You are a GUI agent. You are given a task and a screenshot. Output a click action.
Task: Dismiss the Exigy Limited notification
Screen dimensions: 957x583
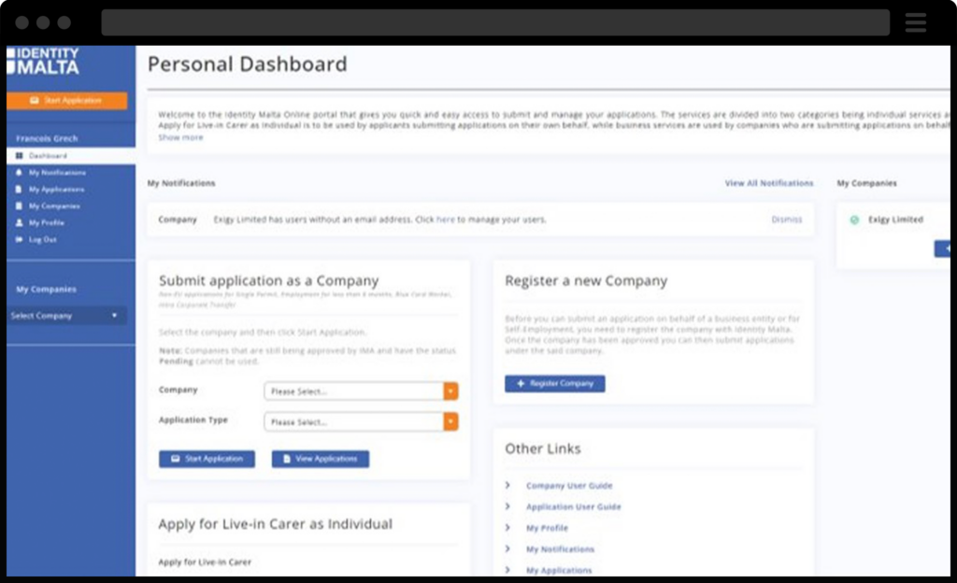pos(787,220)
